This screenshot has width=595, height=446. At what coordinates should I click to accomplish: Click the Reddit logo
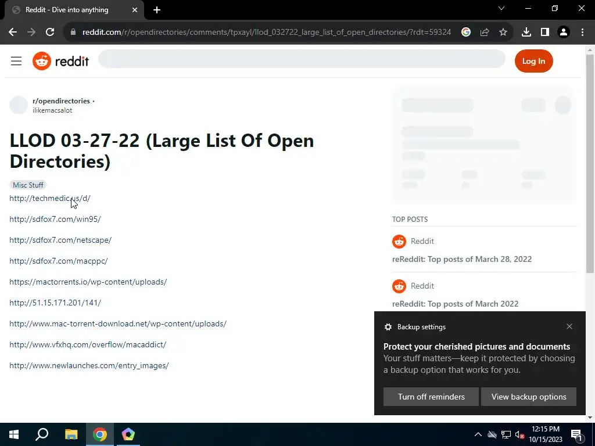[x=60, y=61]
